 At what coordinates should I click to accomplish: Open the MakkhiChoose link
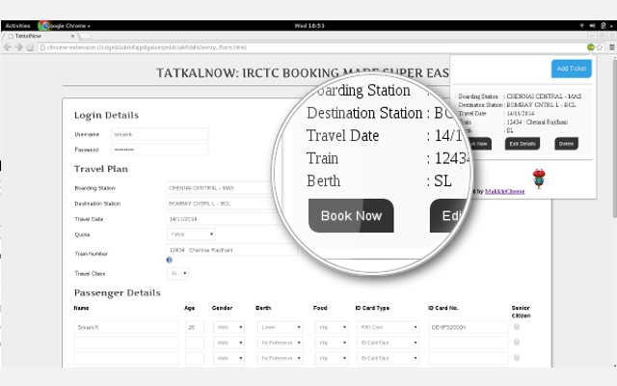tap(504, 191)
